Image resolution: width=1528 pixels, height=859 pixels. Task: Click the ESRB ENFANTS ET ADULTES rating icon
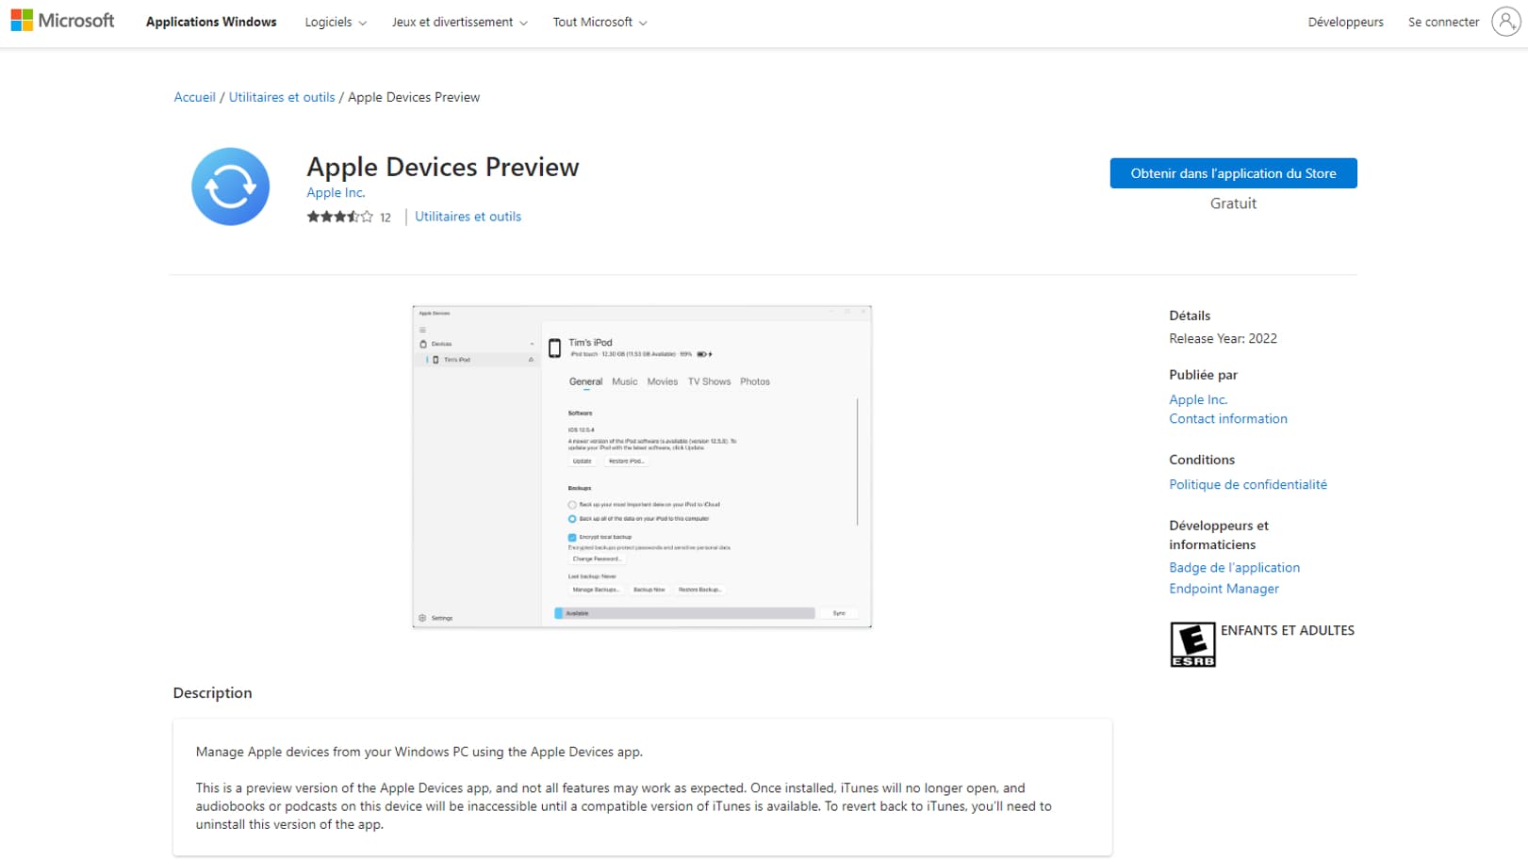coord(1192,643)
